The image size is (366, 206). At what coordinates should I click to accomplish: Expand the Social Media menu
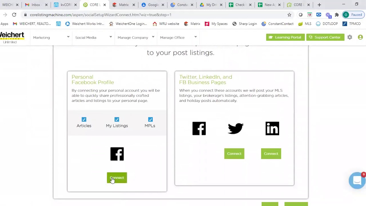[94, 37]
